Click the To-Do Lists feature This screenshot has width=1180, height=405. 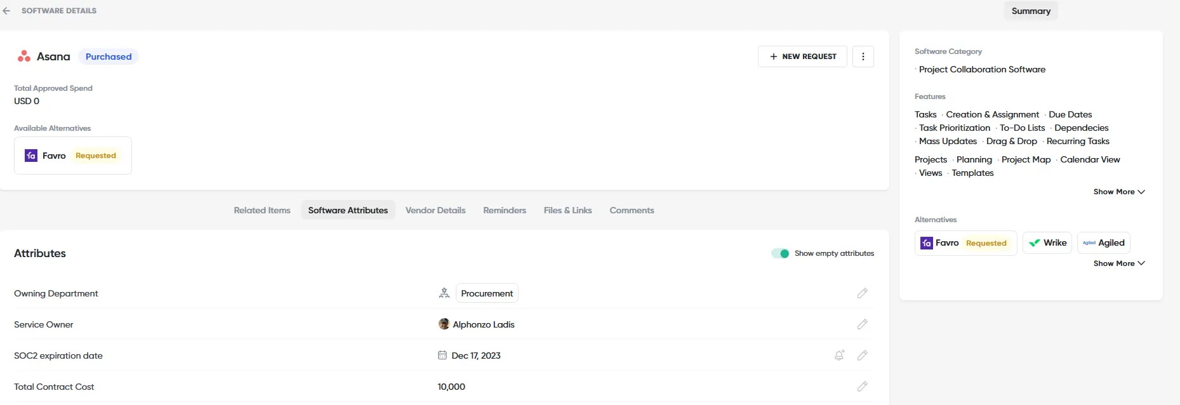click(x=1022, y=128)
